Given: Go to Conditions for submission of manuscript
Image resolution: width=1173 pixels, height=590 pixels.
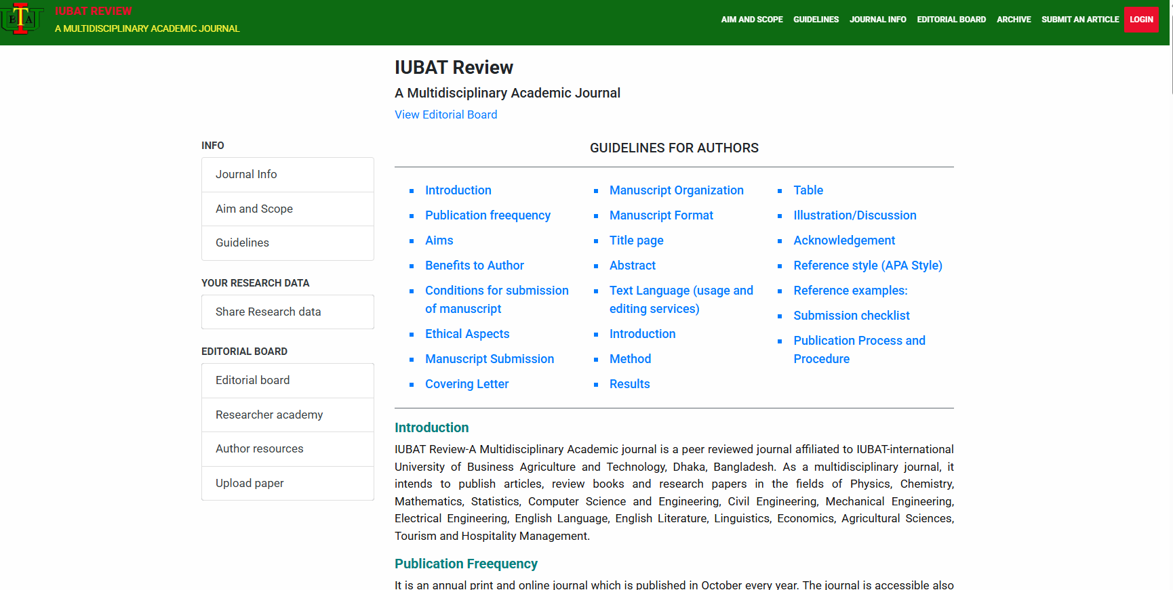Looking at the screenshot, I should coord(497,299).
